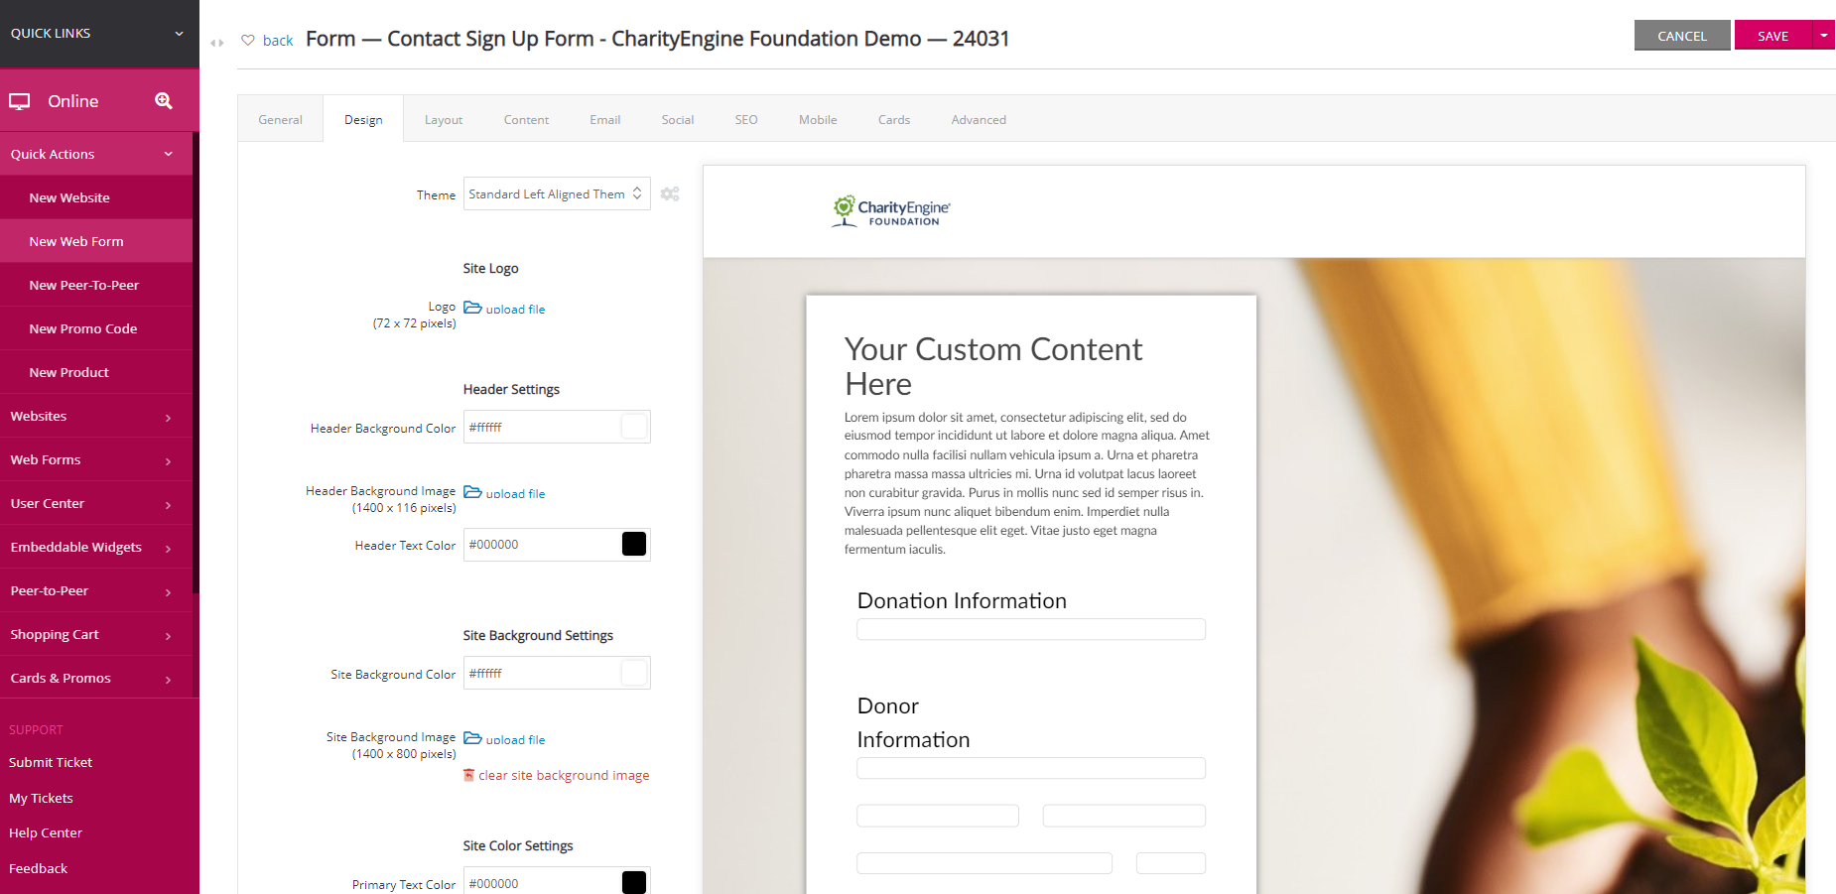Switch to the General tab

point(280,119)
